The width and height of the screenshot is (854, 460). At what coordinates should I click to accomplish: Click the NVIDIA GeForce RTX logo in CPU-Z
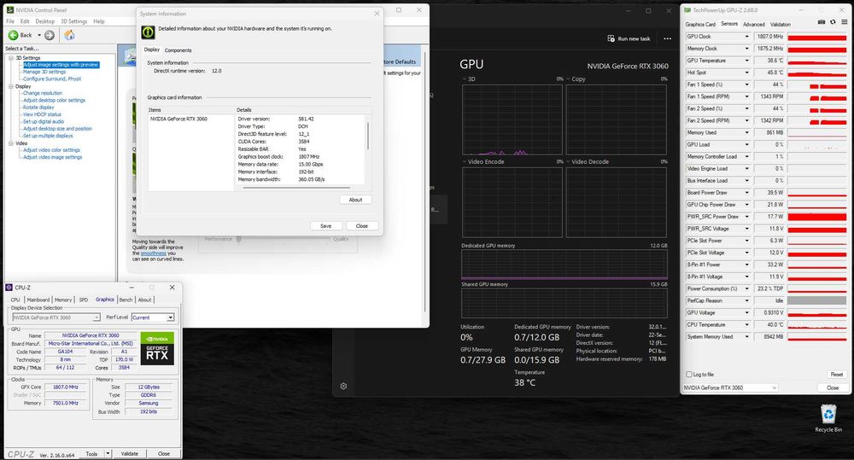point(157,348)
